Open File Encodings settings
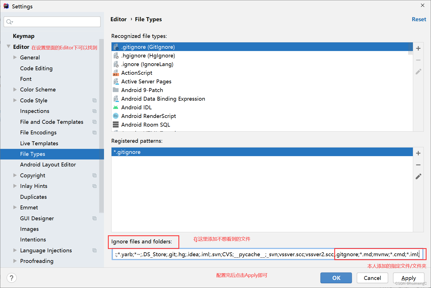Viewport: 431px width, 288px height. click(38, 132)
